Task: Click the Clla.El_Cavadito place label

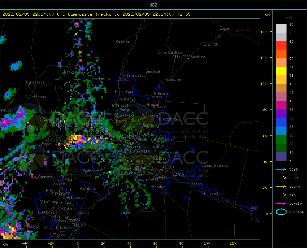Action: pyautogui.click(x=189, y=57)
